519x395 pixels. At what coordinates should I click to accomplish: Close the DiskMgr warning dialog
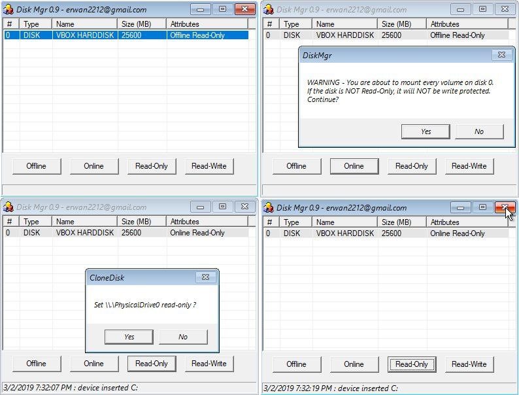click(x=502, y=55)
